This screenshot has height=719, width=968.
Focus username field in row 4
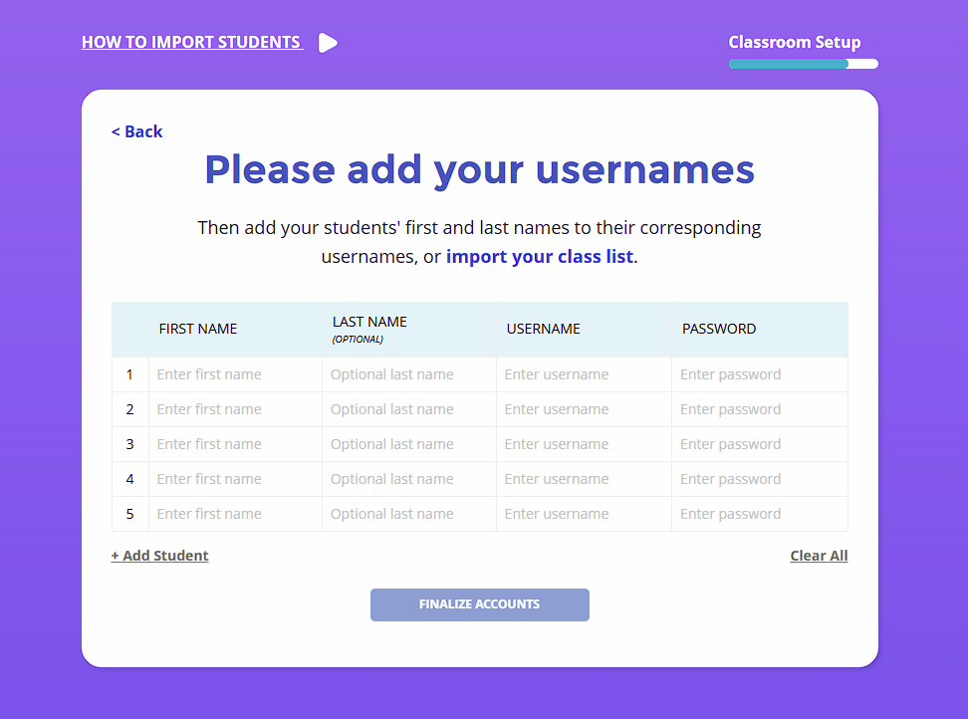(584, 480)
